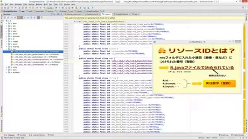Image resolution: width=248 pixels, height=139 pixels.
Task: Expand the styleable class node
Action: click(x=7, y=72)
